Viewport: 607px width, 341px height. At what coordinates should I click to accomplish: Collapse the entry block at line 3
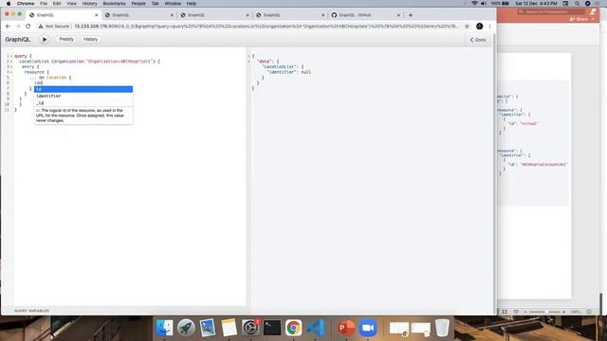coord(11,67)
